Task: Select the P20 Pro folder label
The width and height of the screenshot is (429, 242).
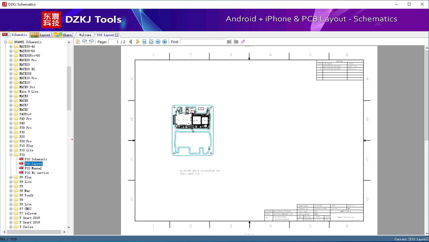Action: click(x=25, y=141)
